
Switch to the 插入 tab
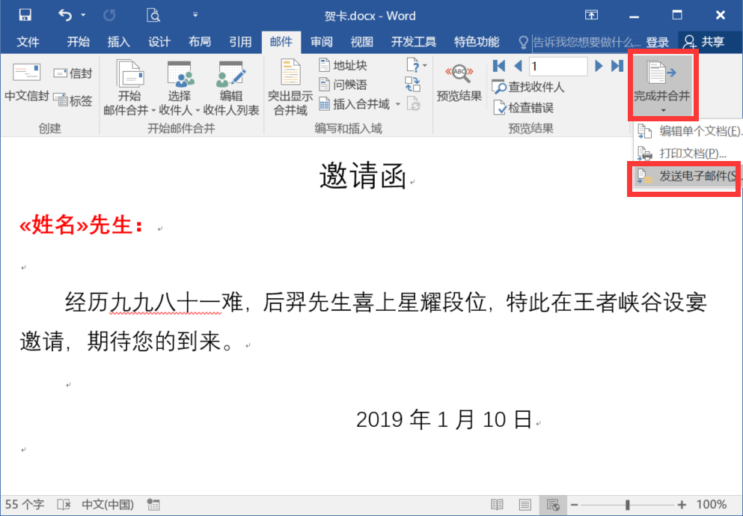[x=118, y=42]
